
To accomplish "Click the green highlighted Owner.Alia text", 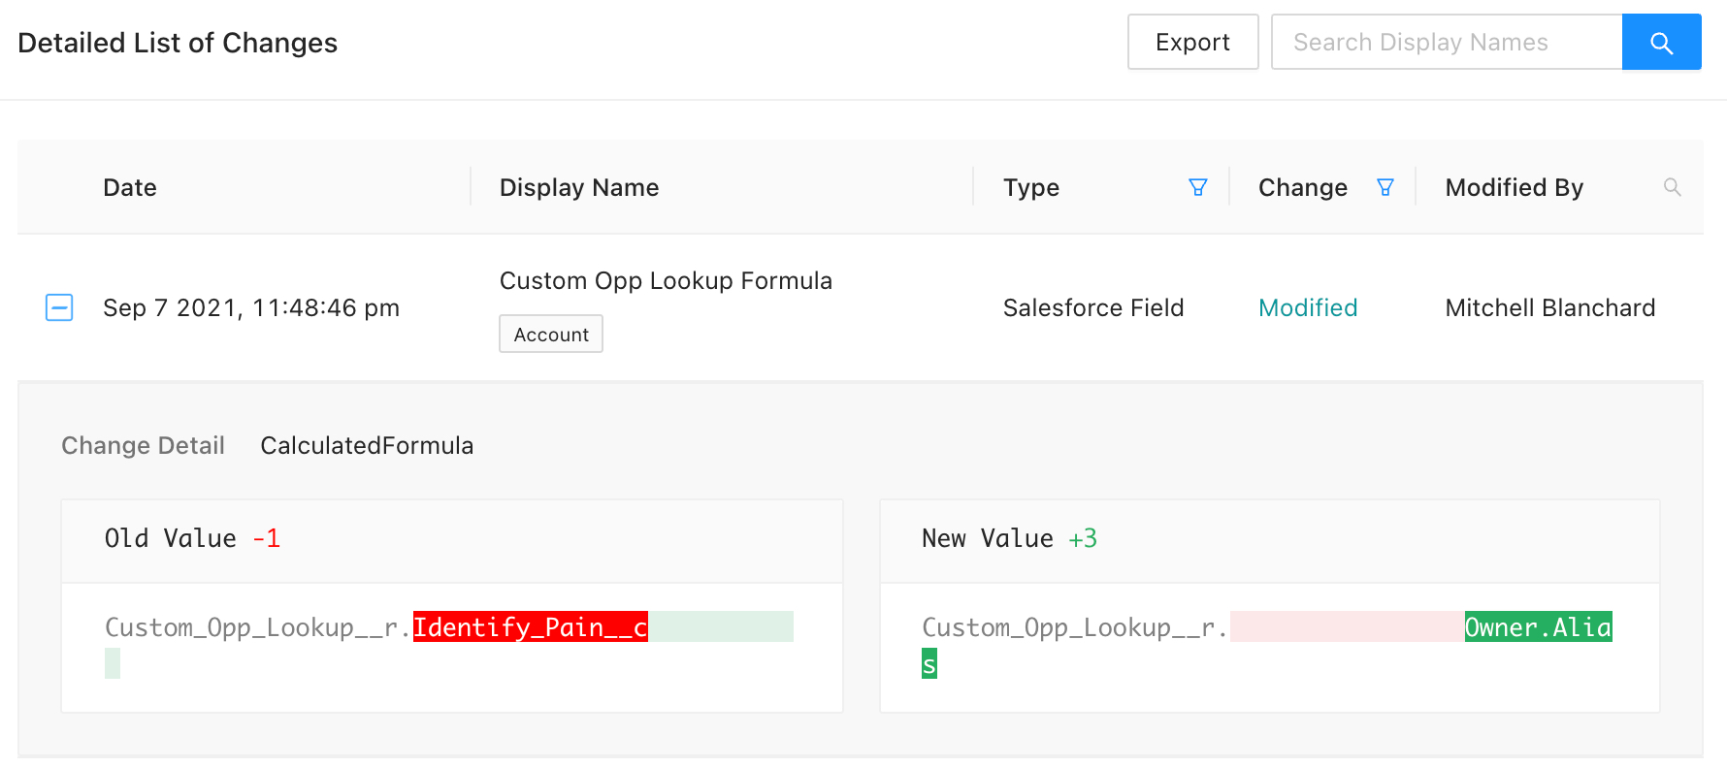I will point(1538,627).
